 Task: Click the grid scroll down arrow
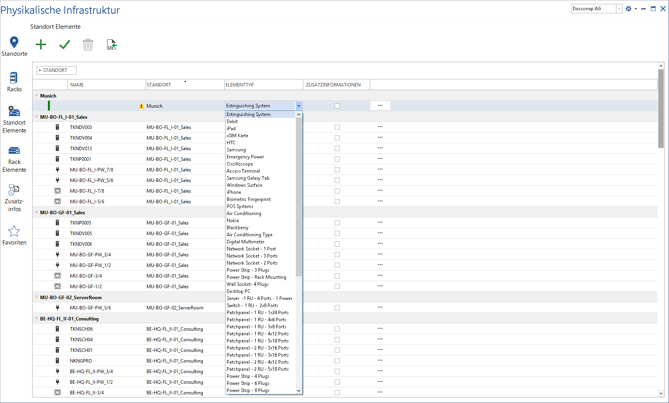click(661, 393)
